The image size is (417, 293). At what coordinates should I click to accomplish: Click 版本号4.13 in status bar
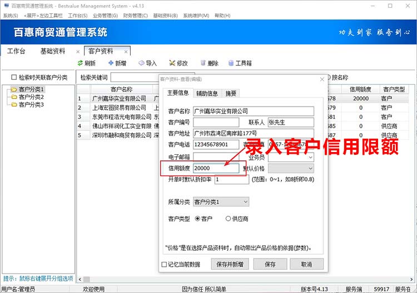(x=314, y=289)
